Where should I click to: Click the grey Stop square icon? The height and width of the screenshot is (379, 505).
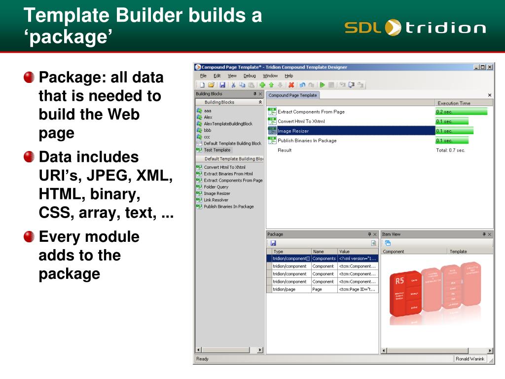click(x=331, y=85)
